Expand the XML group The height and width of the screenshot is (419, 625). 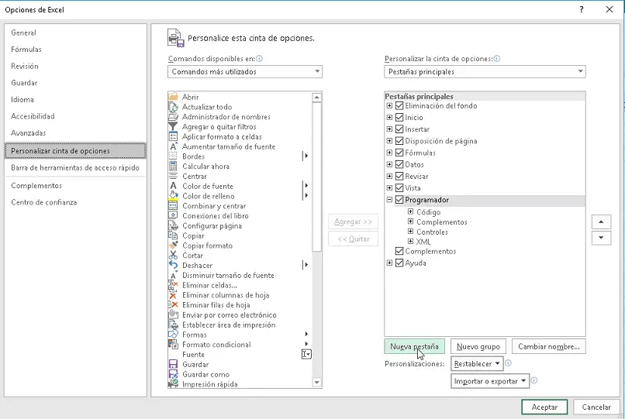[x=410, y=241]
